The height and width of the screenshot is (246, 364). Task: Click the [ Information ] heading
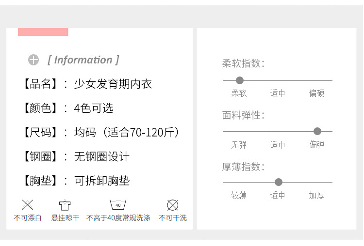point(83,60)
